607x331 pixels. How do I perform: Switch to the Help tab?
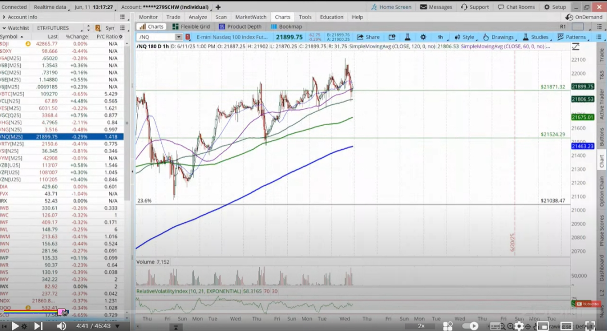click(x=357, y=17)
